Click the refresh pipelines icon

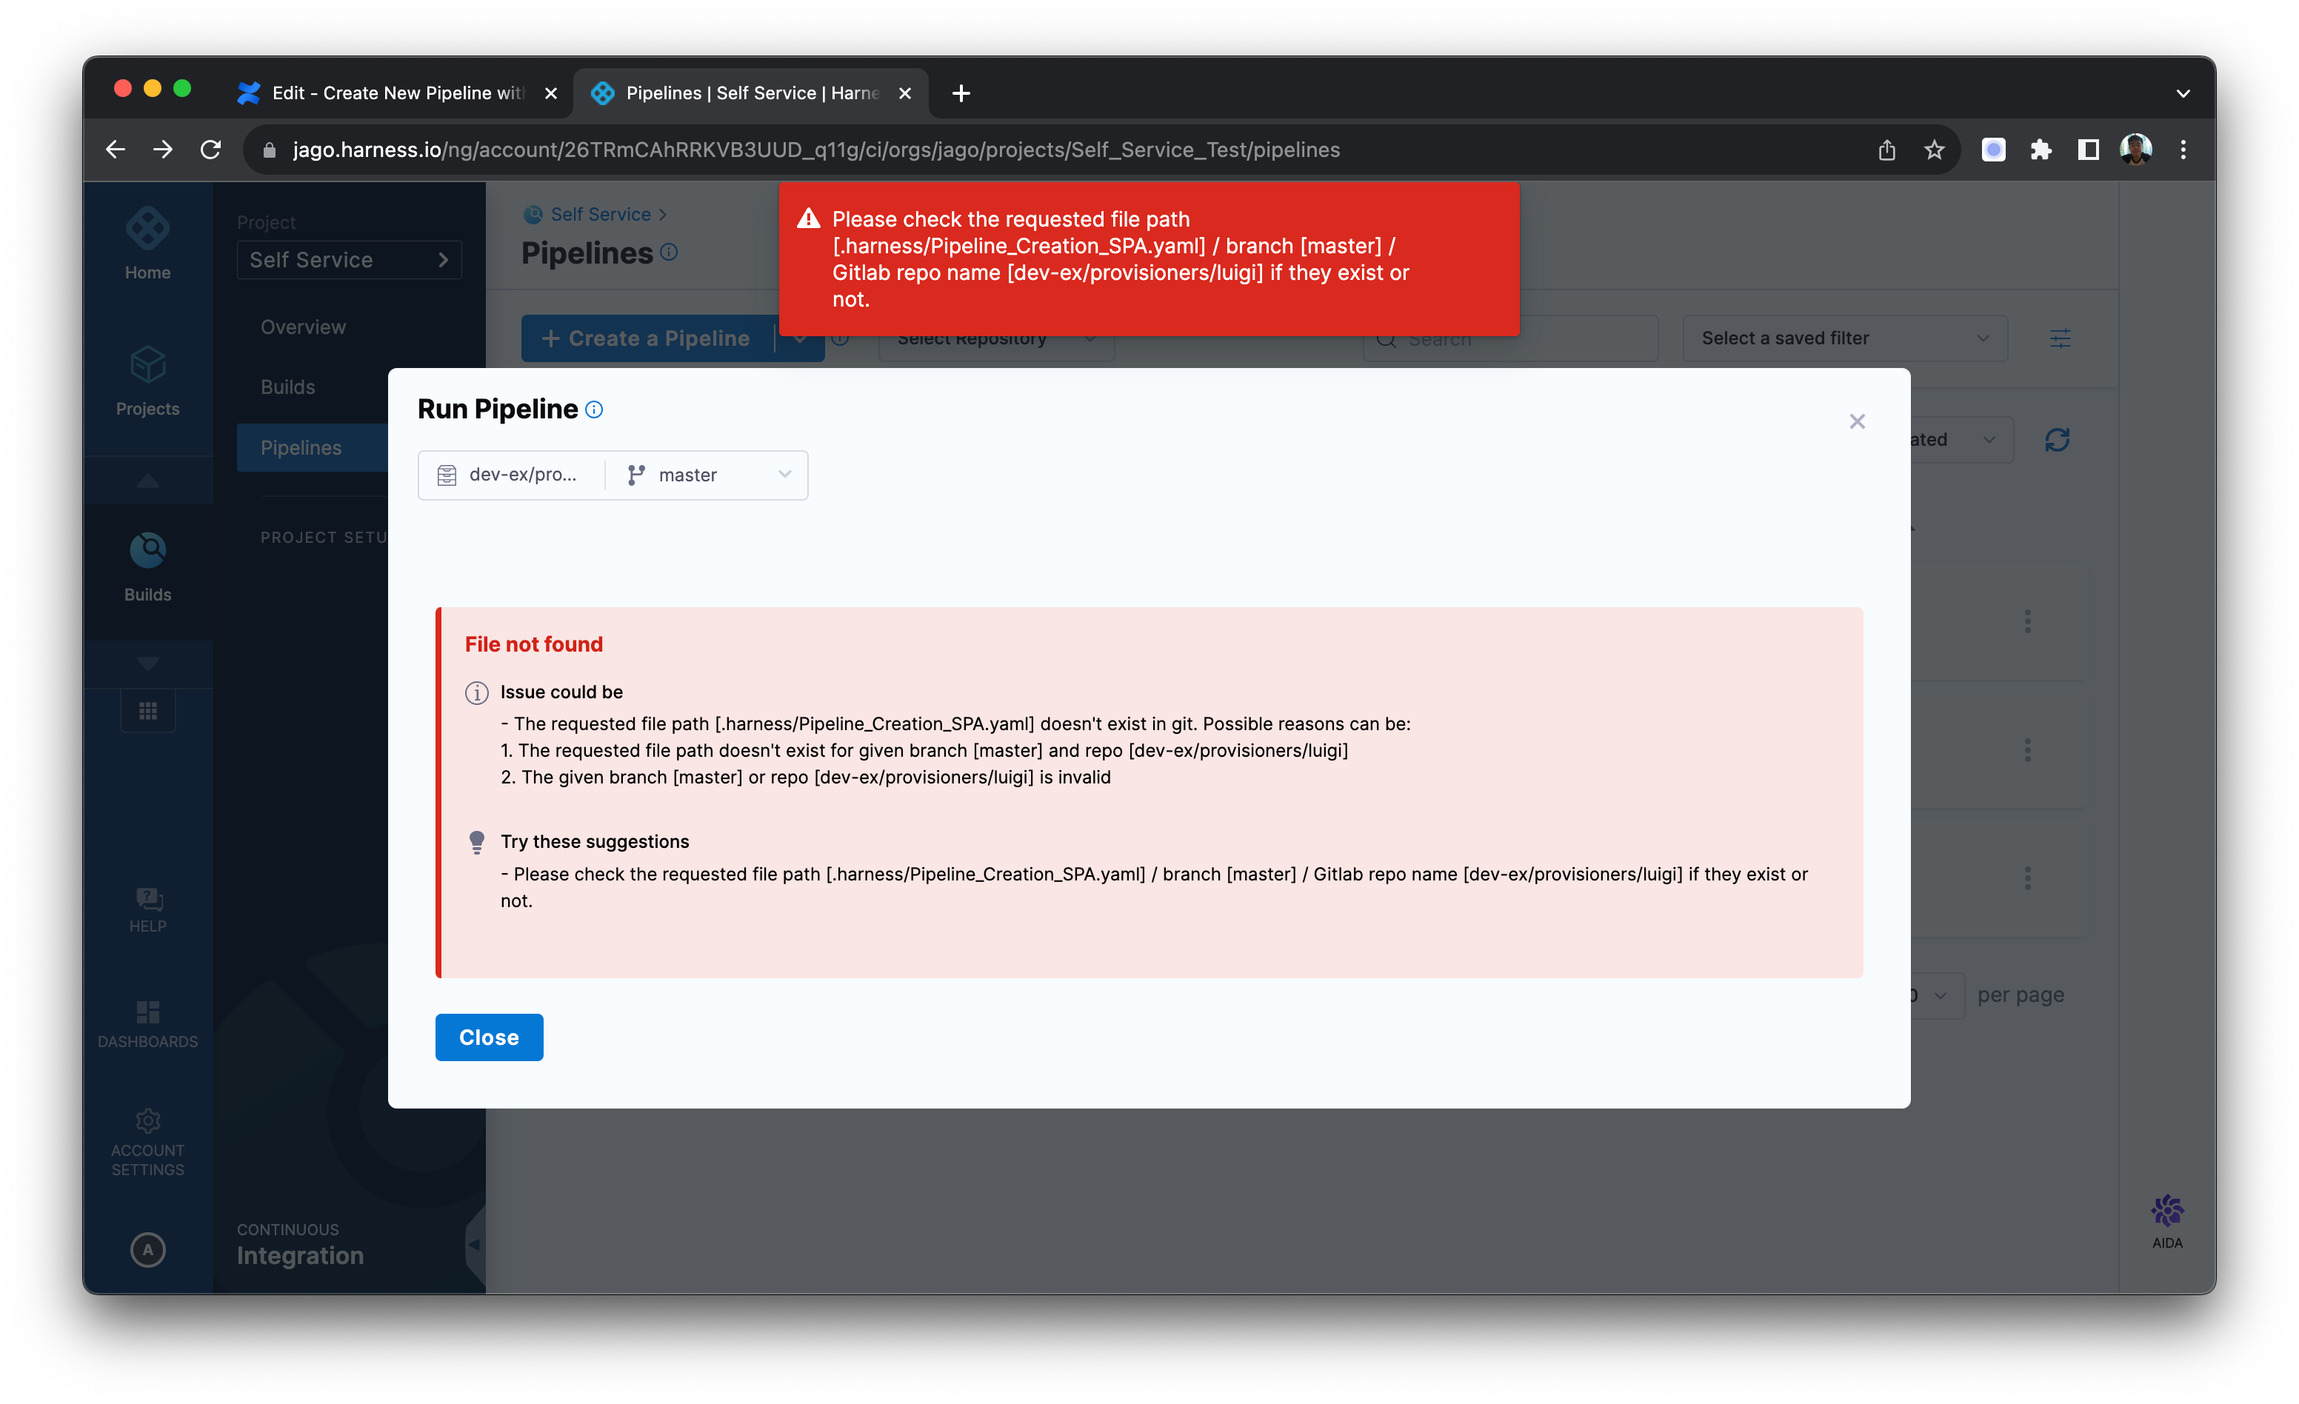(2056, 439)
